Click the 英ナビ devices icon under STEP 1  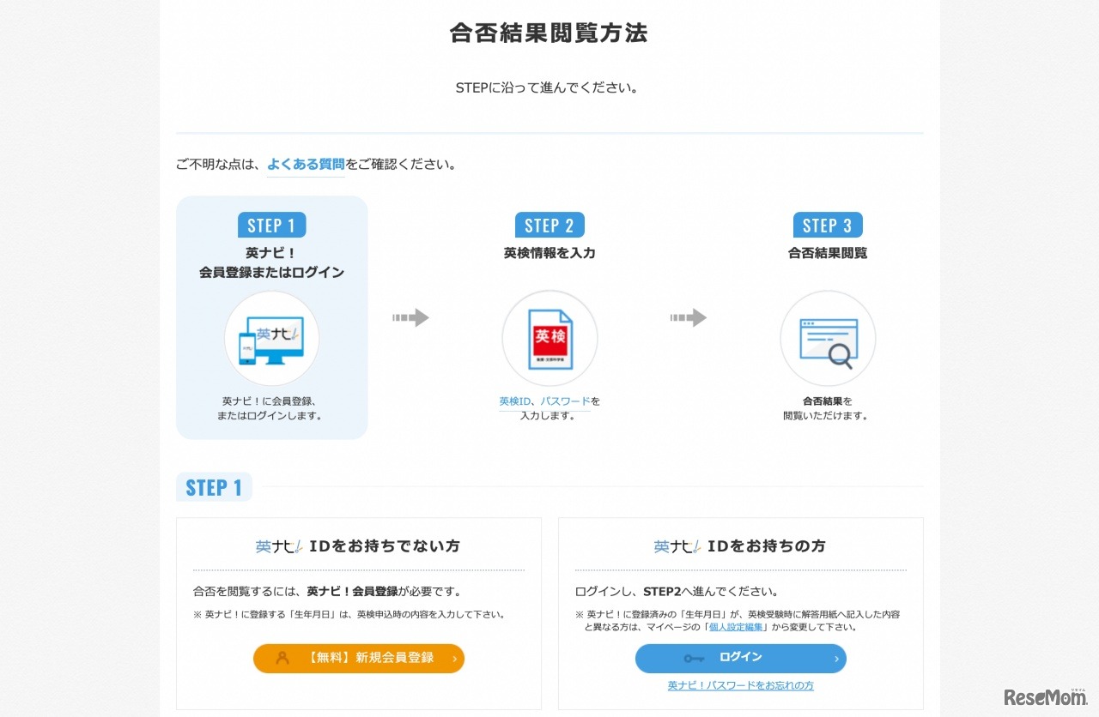(271, 338)
